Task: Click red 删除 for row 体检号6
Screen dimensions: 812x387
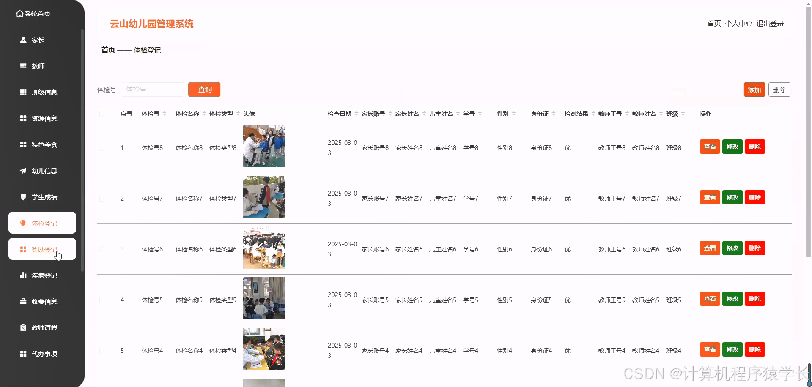Action: pos(755,248)
